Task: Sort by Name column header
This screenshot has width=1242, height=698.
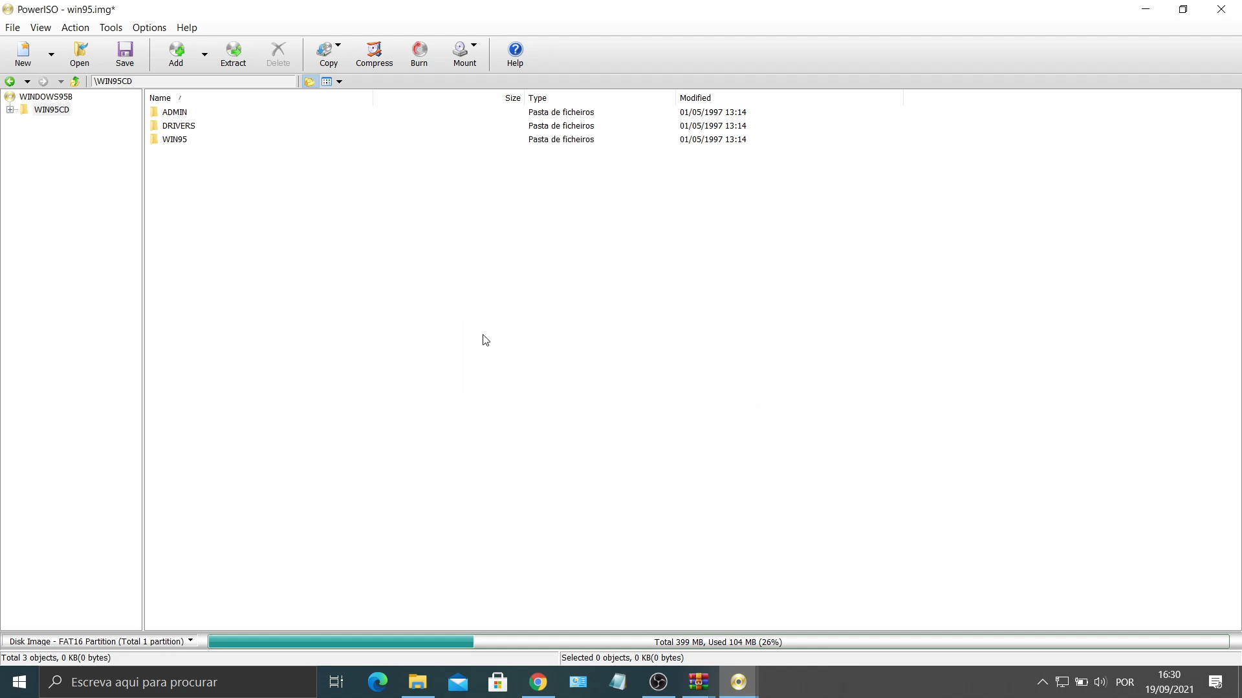Action: point(259,98)
